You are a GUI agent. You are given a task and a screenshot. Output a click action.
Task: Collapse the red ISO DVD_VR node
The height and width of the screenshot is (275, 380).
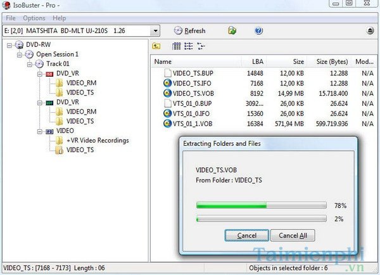[40, 74]
